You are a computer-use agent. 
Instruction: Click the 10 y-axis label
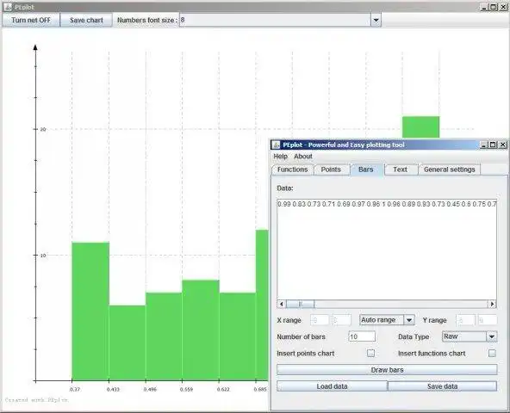pyautogui.click(x=42, y=256)
